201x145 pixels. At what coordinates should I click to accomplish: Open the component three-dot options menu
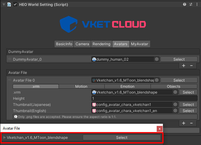point(197,4)
